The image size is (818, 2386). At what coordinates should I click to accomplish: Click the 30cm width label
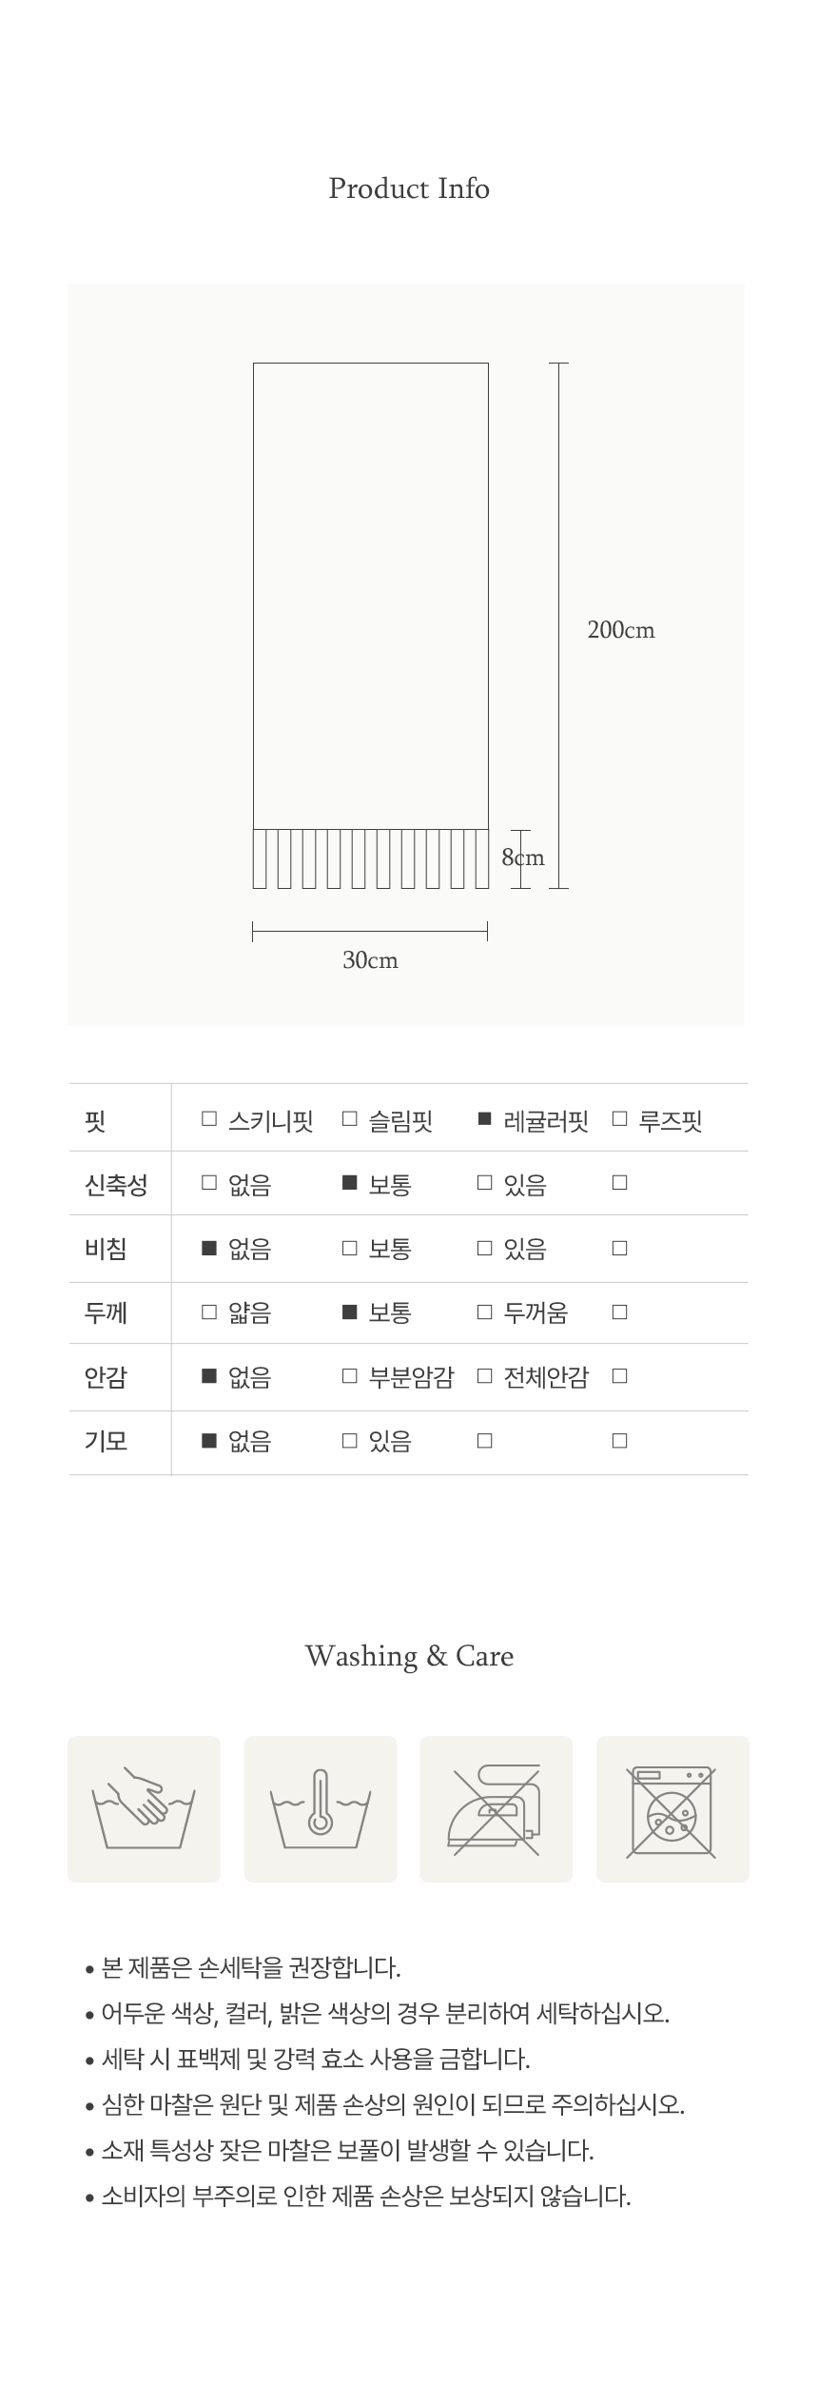click(370, 960)
